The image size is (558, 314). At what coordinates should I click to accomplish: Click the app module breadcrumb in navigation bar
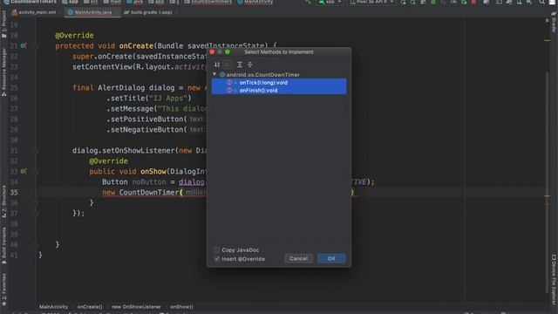tap(70, 2)
